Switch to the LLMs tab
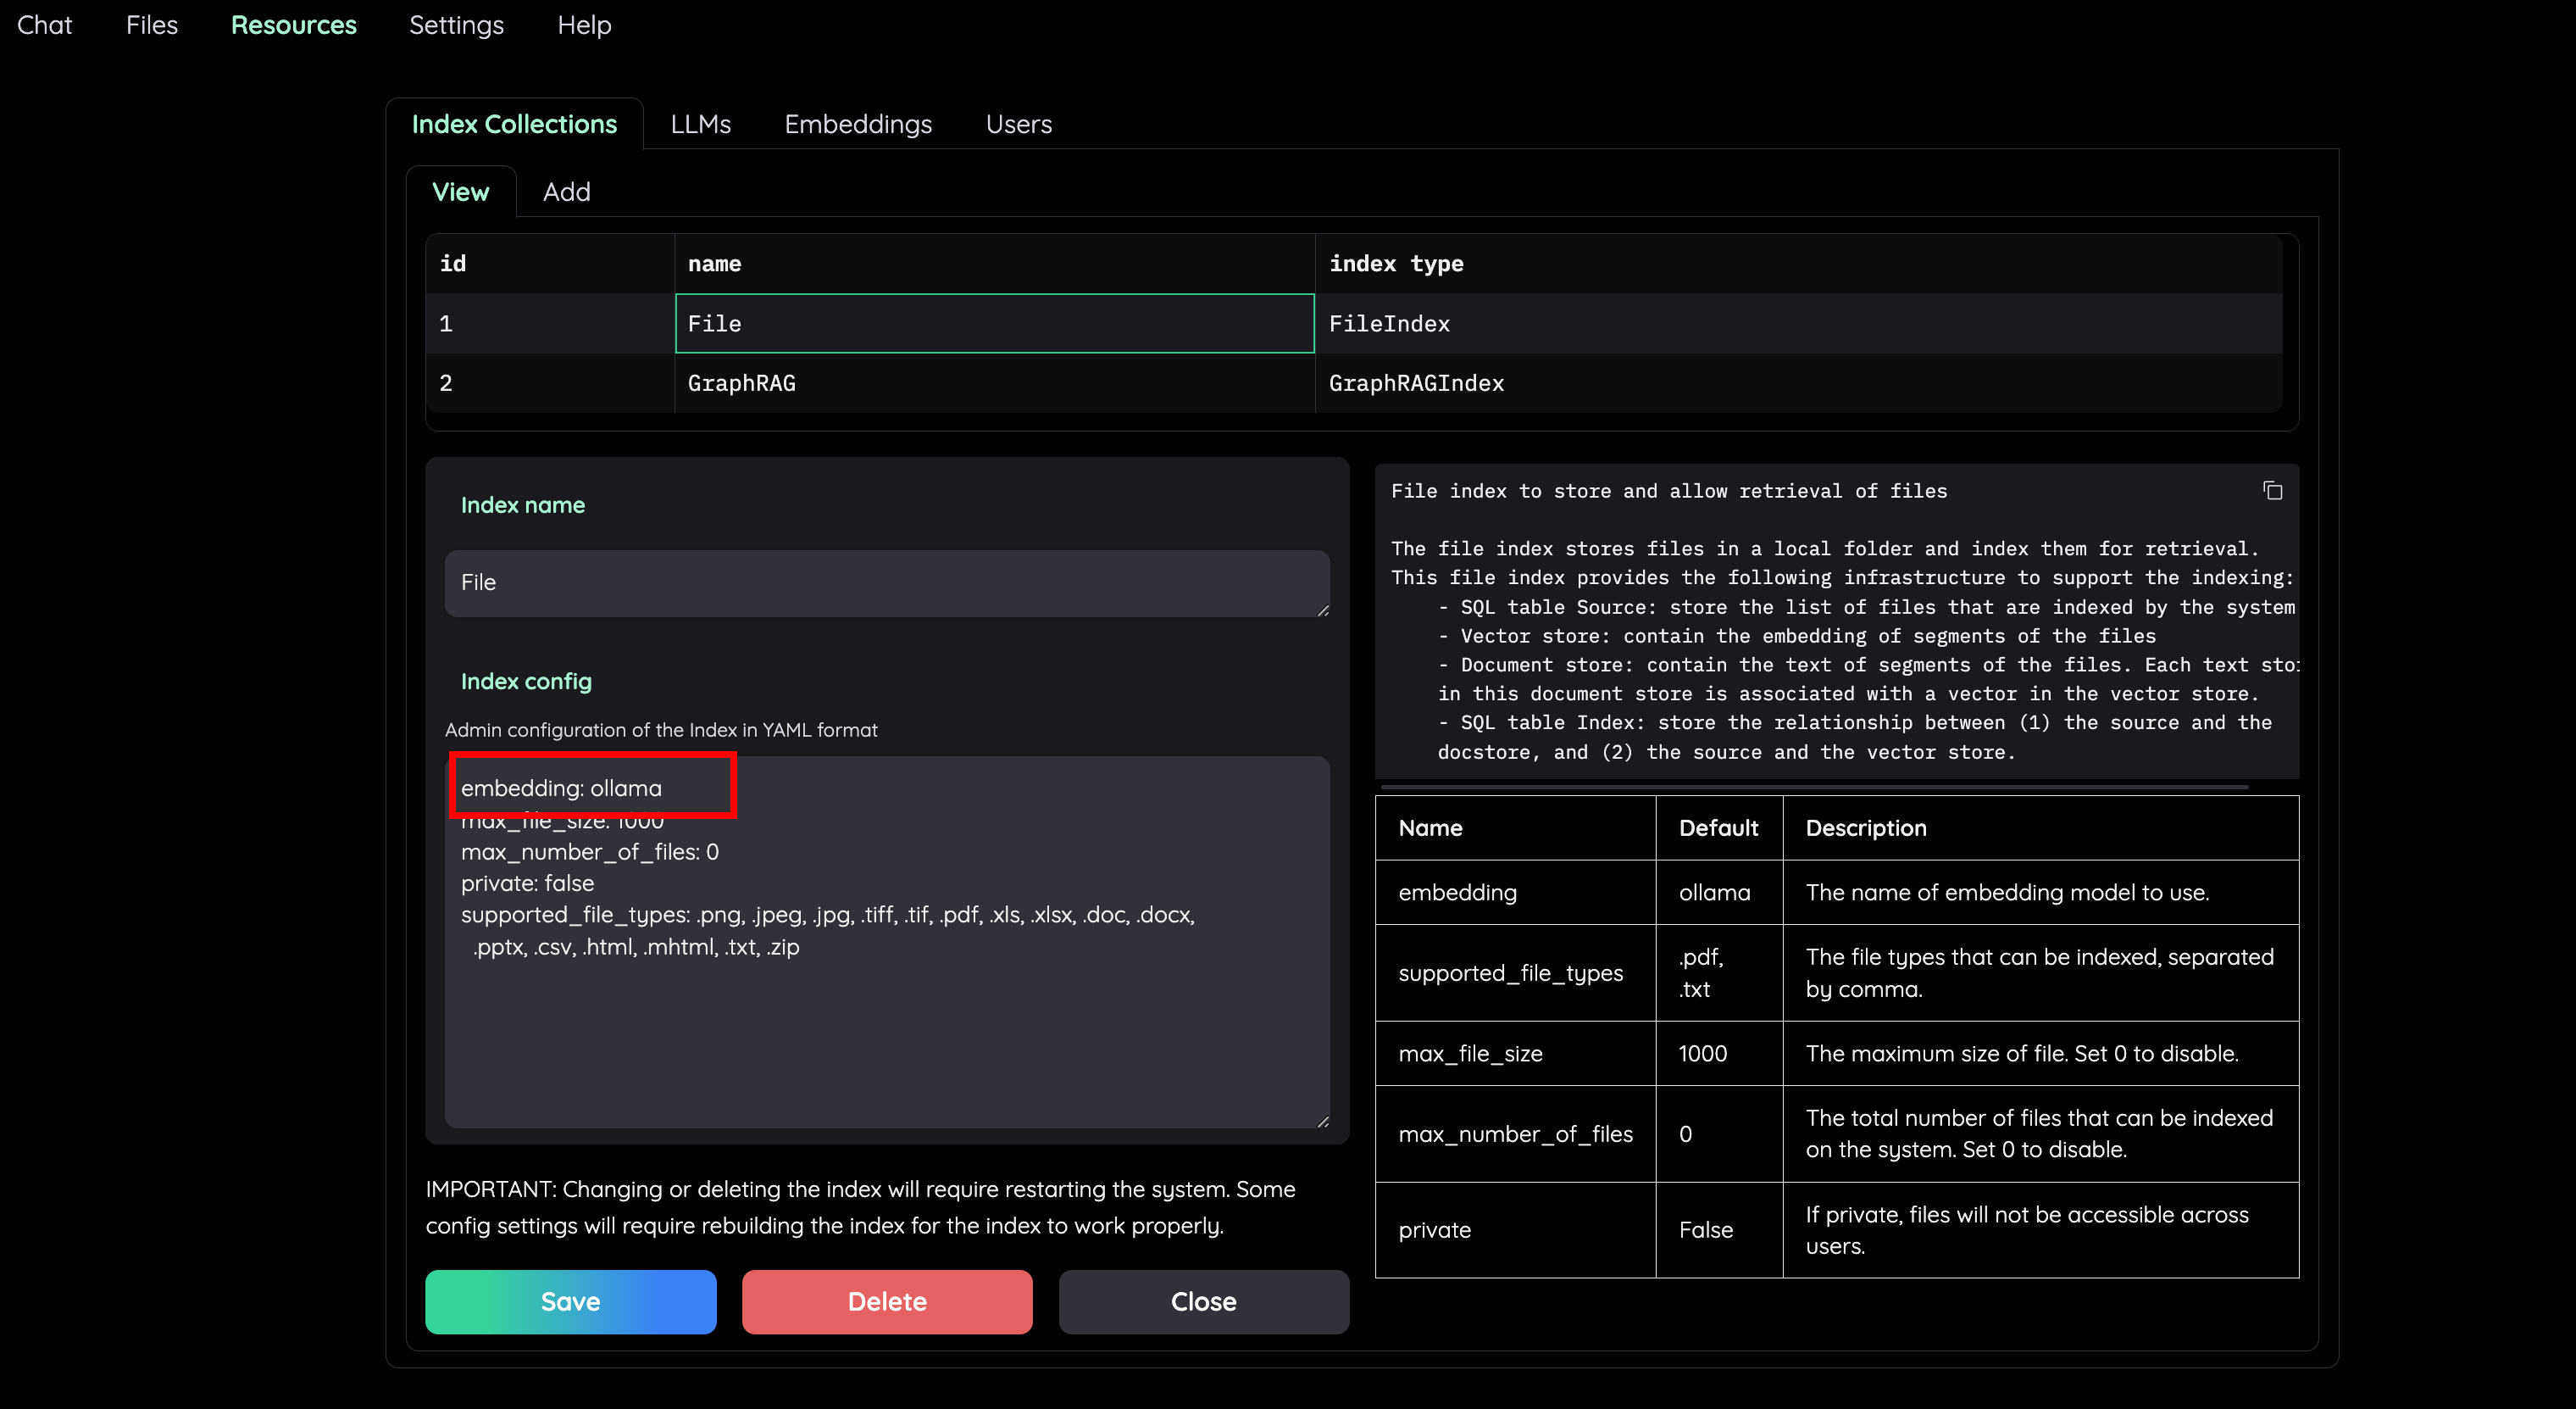The height and width of the screenshot is (1409, 2576). [x=700, y=124]
